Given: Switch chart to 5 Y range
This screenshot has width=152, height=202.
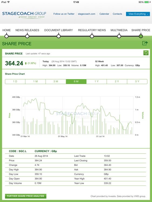Looking at the screenshot, I should click(x=137, y=81).
